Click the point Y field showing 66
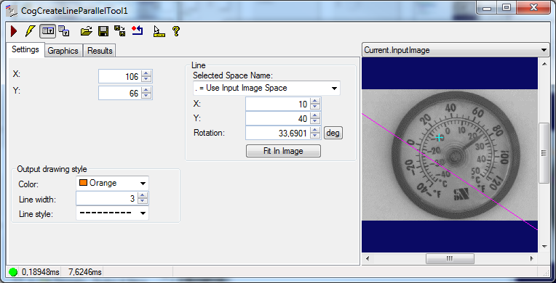Viewport: 556px width, 283px height. [120, 93]
